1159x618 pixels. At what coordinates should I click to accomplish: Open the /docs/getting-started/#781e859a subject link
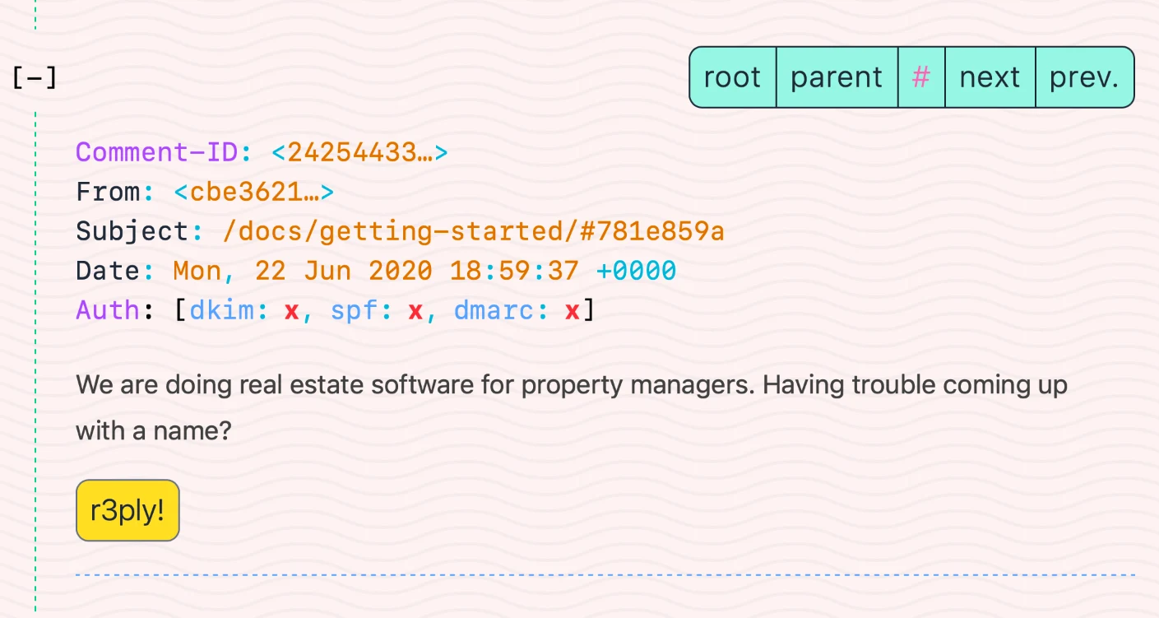(x=473, y=231)
